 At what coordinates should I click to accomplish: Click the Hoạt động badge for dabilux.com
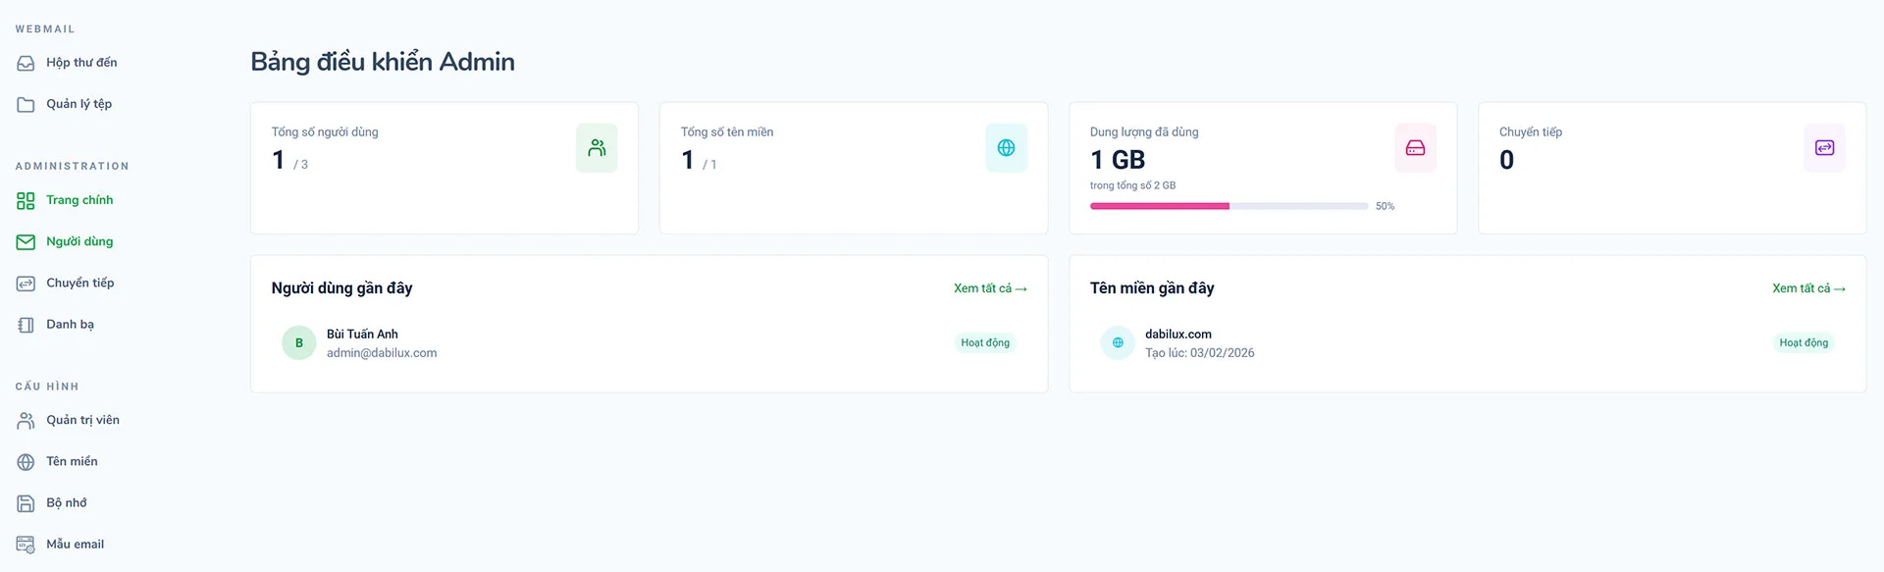[x=1804, y=342]
